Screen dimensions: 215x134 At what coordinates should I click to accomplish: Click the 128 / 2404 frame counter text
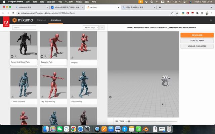point(120,121)
